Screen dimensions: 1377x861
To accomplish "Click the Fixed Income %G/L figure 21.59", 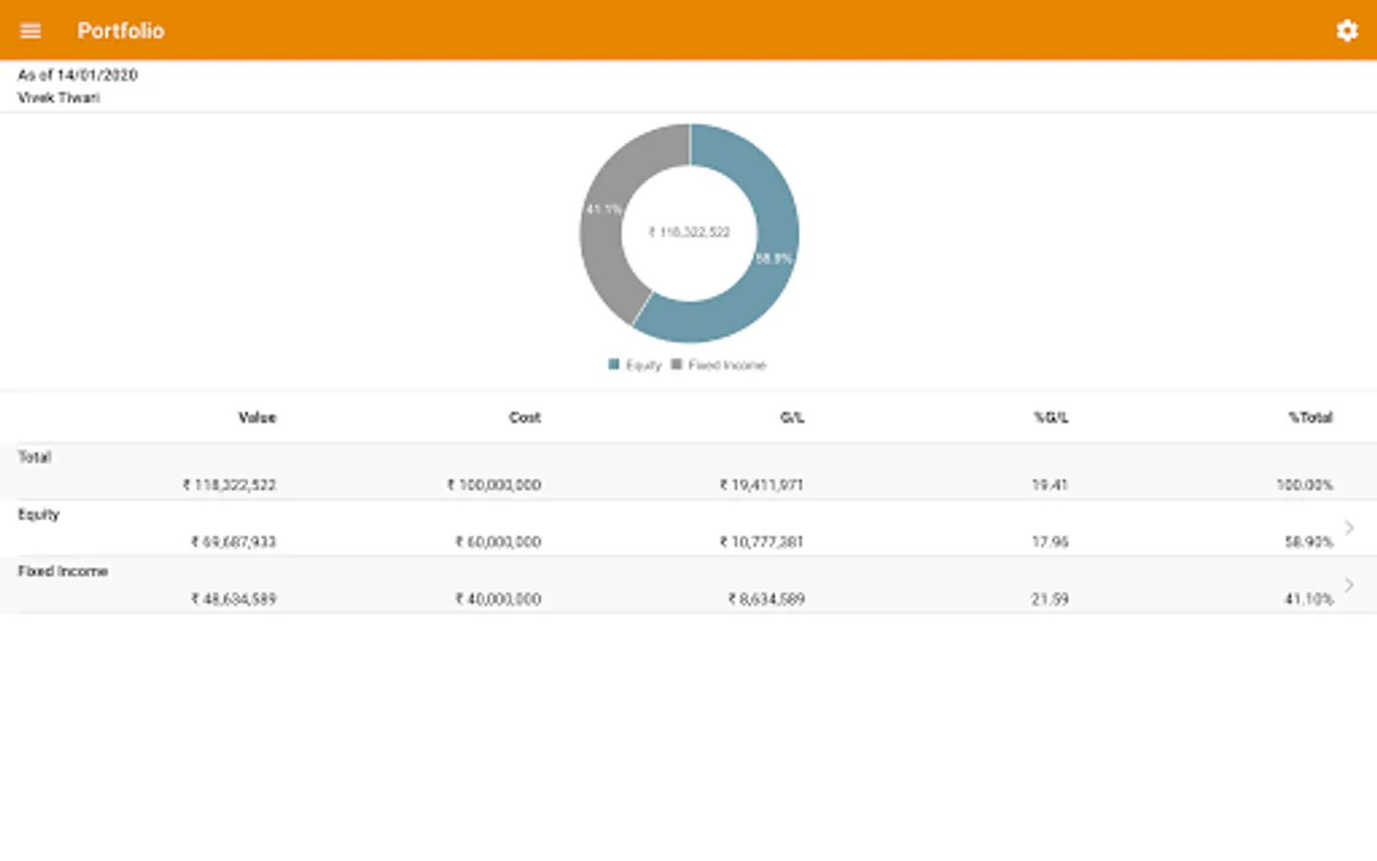I will [1050, 599].
